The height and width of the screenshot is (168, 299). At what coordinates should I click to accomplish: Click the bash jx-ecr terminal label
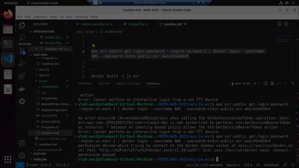click(241, 84)
